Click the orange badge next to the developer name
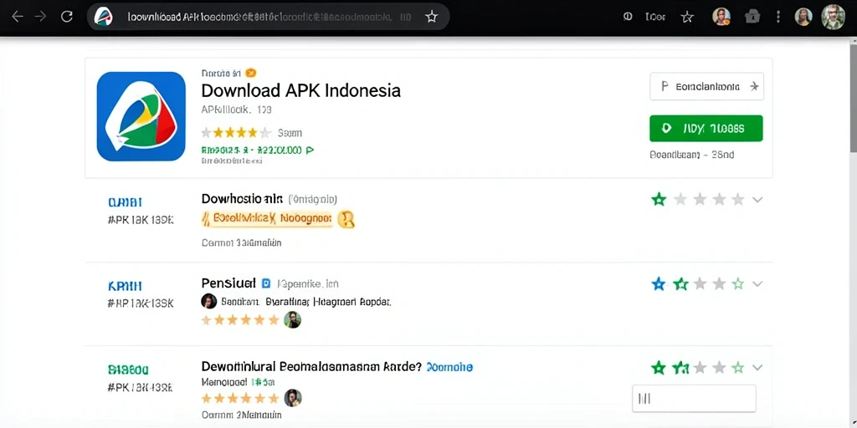 pos(250,73)
